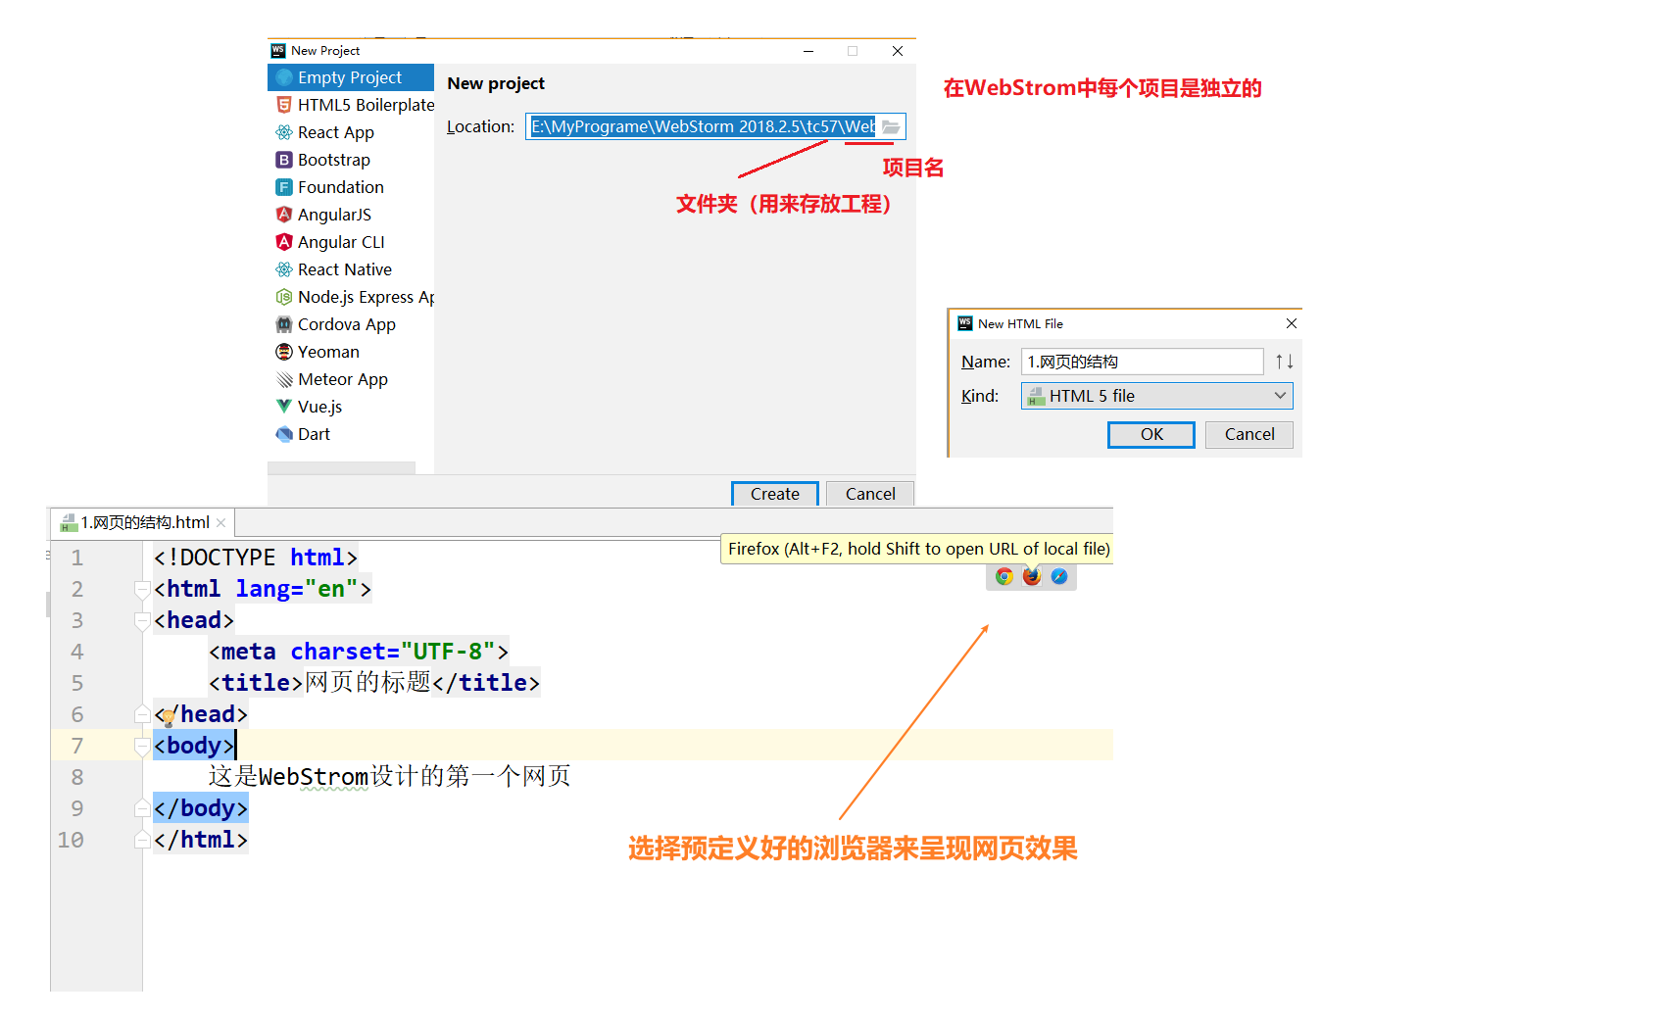Viewport: 1664px width, 1019px height.
Task: Collapse the head tag fold on line 3
Action: 142,620
